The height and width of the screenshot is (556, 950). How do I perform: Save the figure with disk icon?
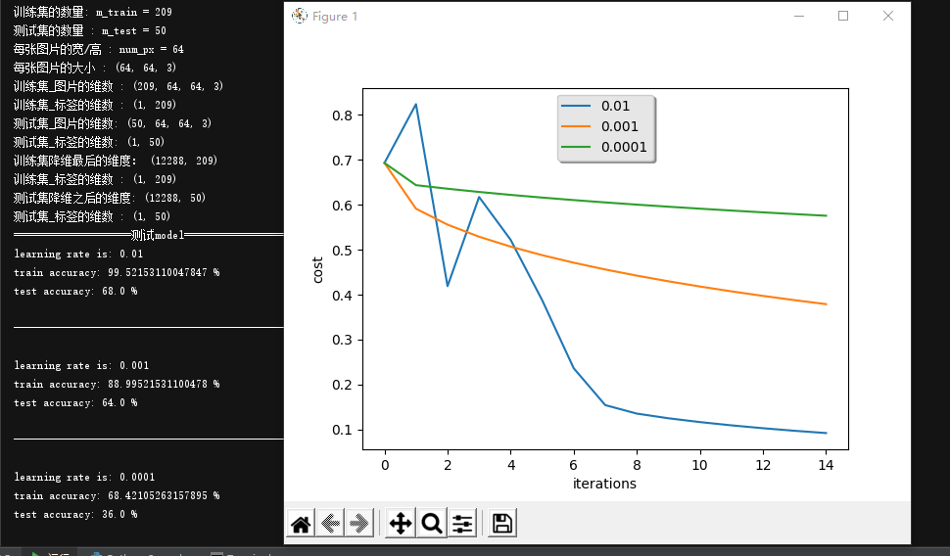[502, 524]
